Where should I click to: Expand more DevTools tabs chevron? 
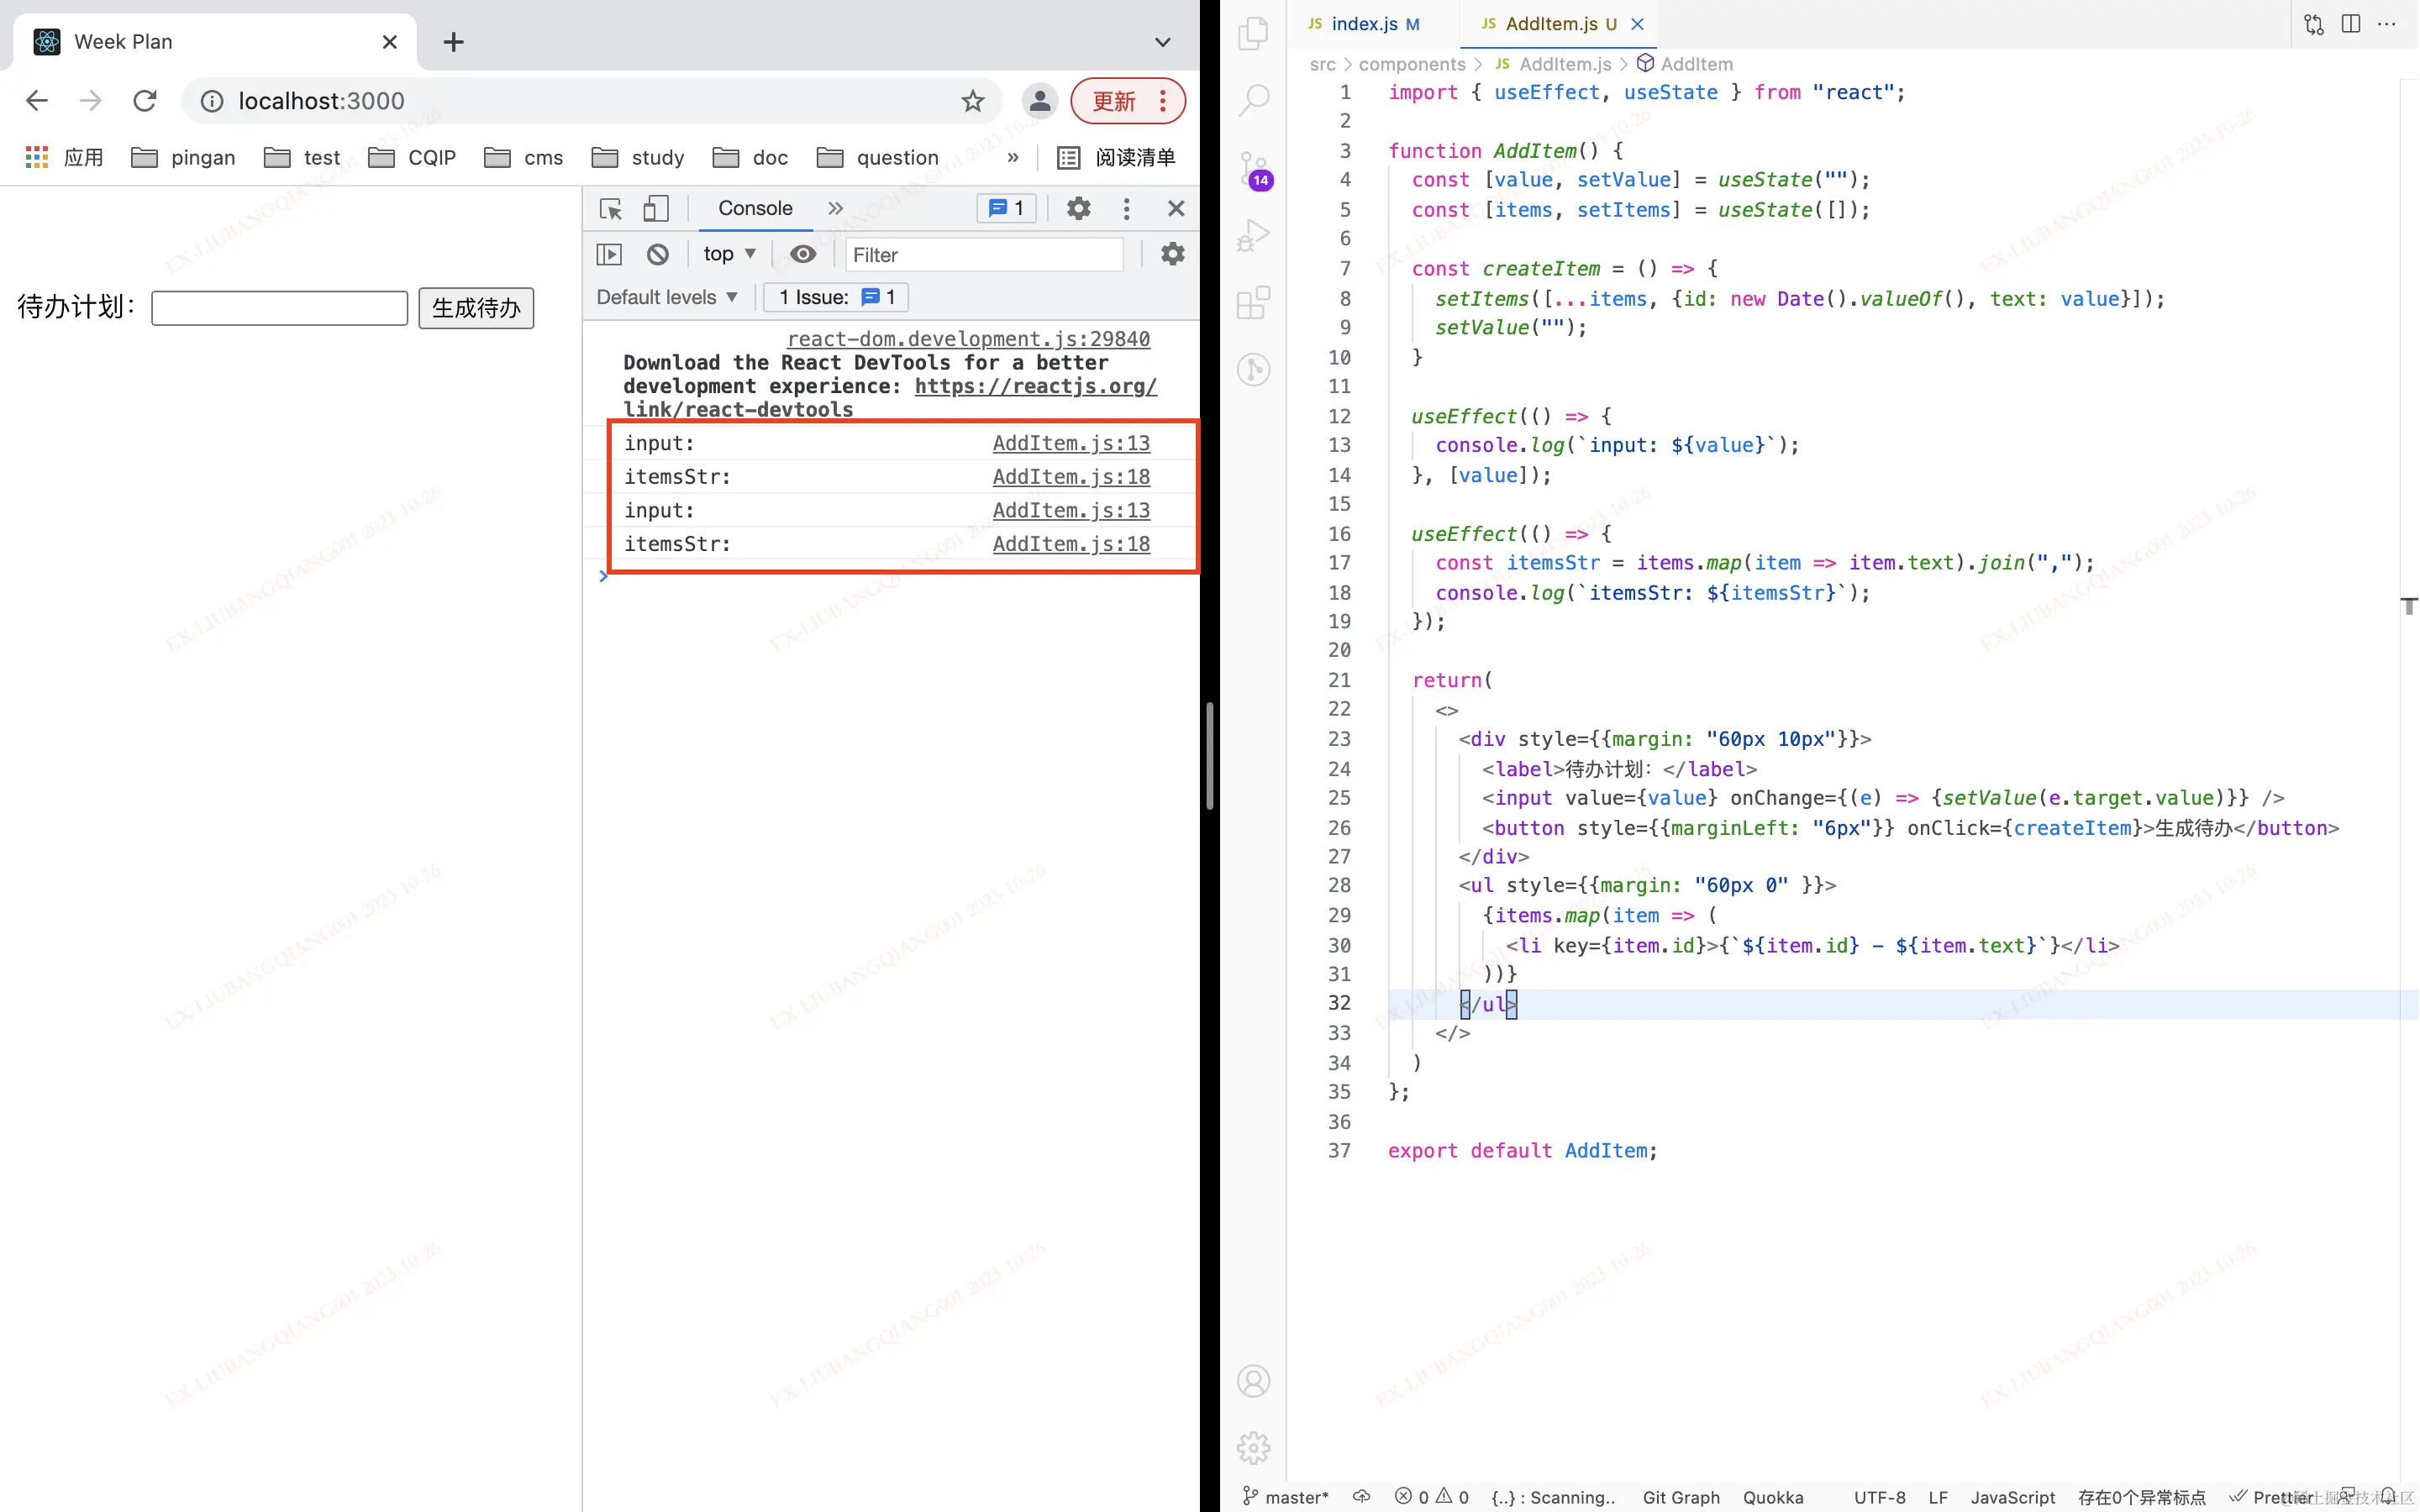(x=835, y=208)
